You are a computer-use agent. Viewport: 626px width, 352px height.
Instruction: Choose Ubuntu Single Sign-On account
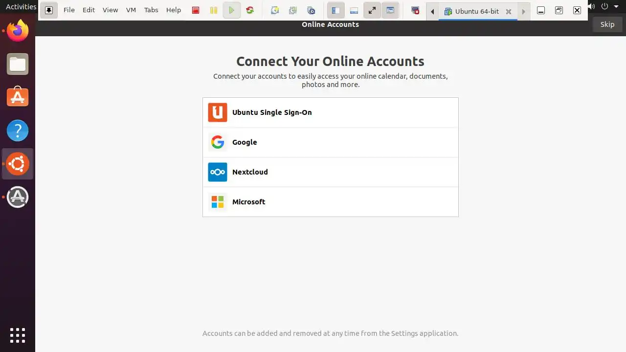tap(331, 112)
